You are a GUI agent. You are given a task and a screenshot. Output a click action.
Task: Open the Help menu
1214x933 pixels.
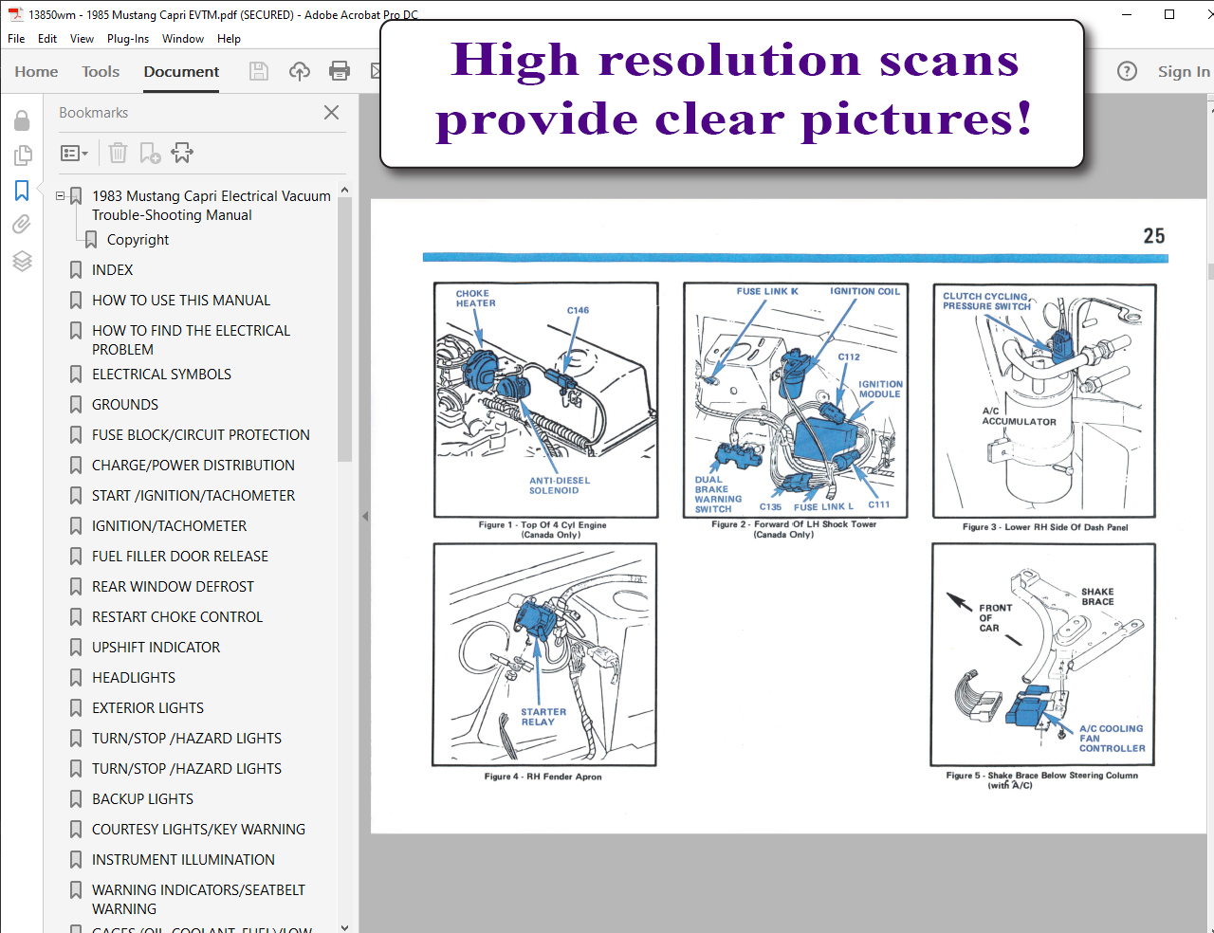click(x=229, y=39)
